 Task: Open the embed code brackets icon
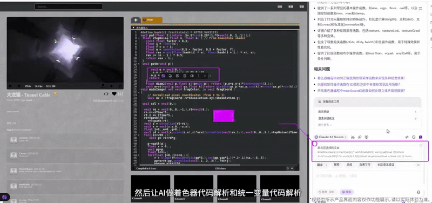(106, 94)
